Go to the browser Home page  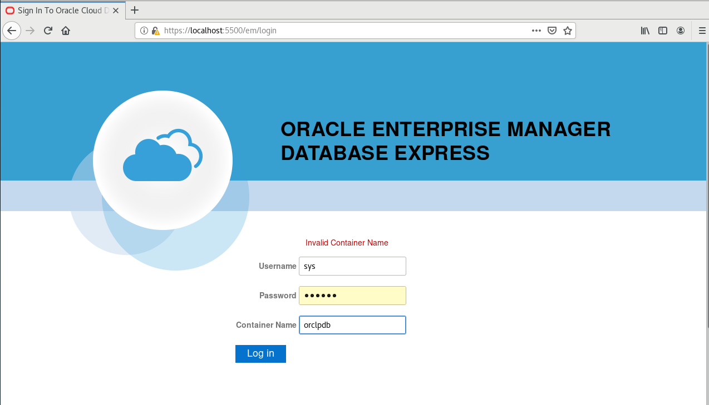(x=66, y=31)
